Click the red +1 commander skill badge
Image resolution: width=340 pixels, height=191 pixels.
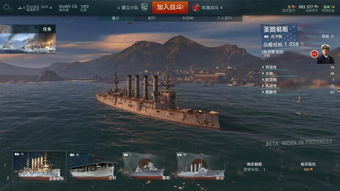click(x=314, y=54)
